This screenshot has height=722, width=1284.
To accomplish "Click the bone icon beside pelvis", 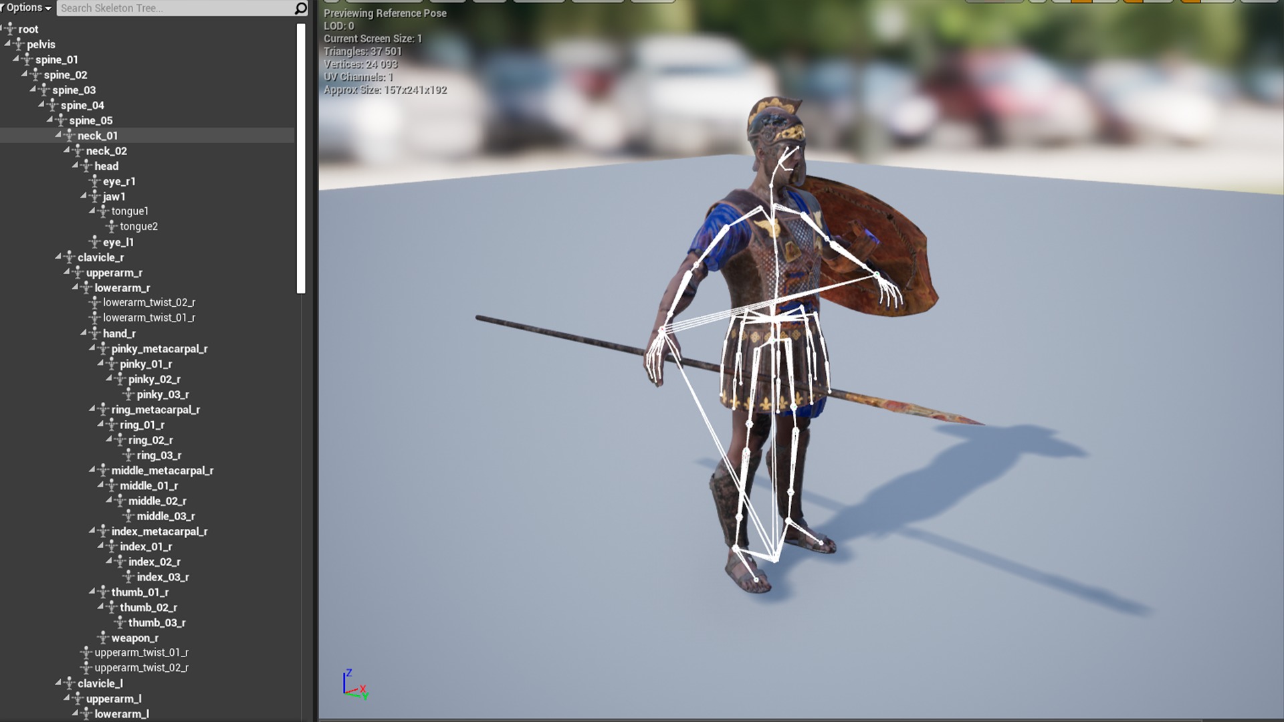I will pos(19,45).
